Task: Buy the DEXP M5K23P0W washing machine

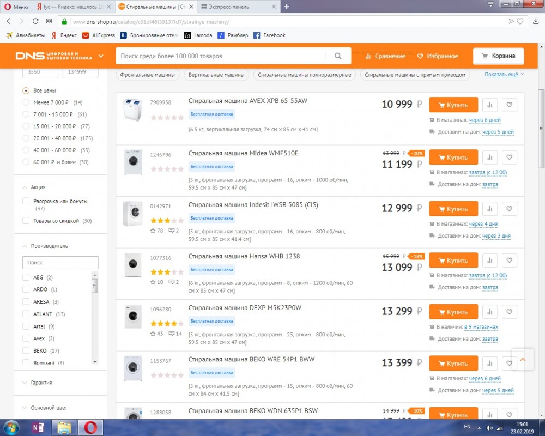Action: coord(453,312)
